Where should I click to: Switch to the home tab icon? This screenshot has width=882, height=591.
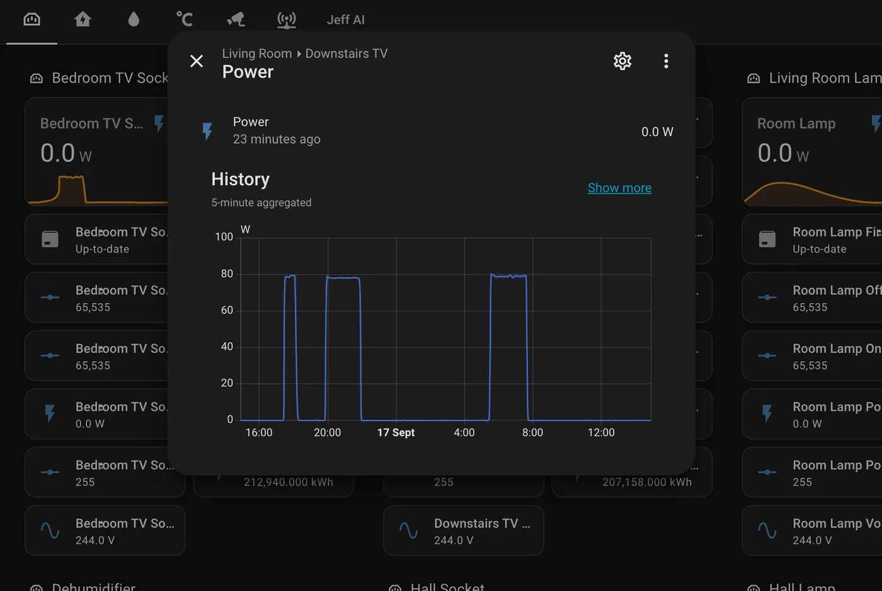[x=83, y=20]
